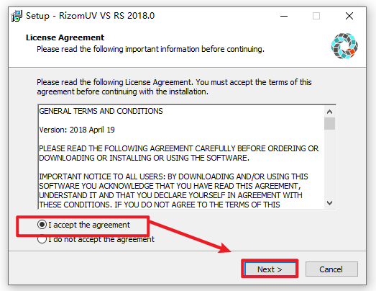Screen dimensions: 376x291
Task: Click the license text scrollbar thumb
Action: coord(330,123)
